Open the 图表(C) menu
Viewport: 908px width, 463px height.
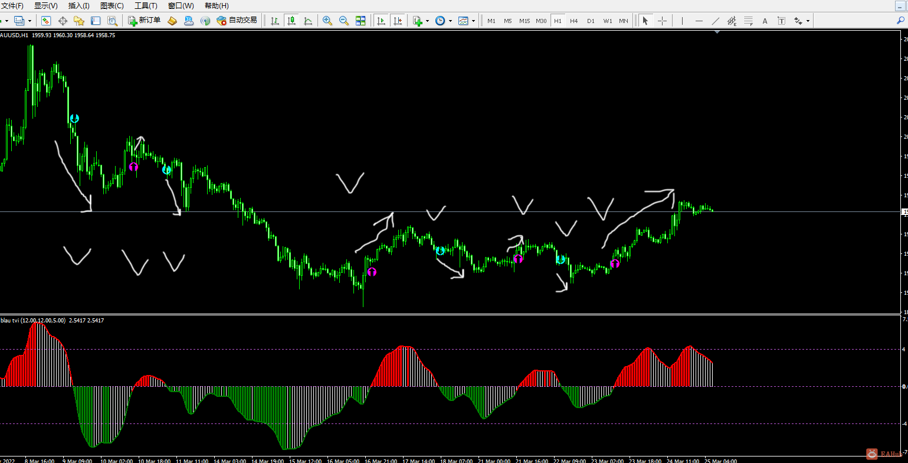[112, 5]
